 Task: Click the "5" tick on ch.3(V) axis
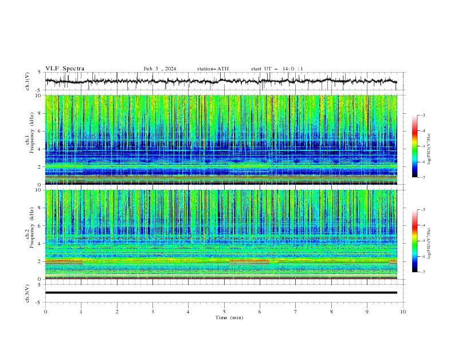(x=40, y=285)
